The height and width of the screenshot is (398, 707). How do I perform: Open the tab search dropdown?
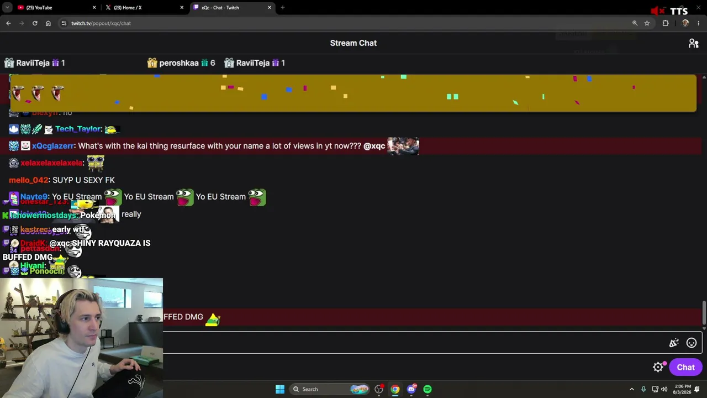point(7,8)
